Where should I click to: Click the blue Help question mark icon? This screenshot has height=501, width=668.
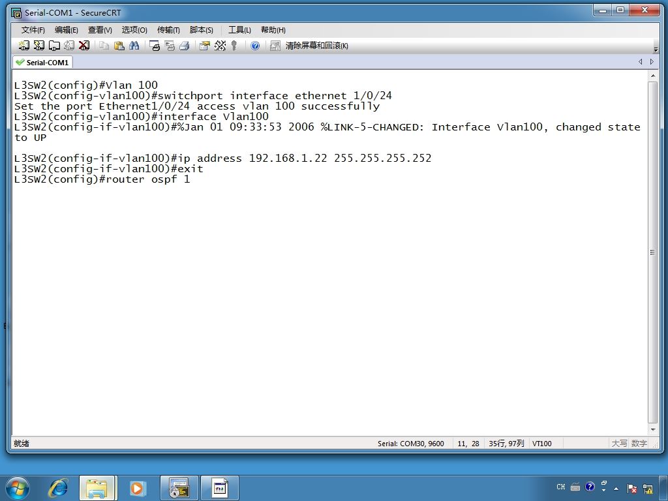(x=255, y=46)
